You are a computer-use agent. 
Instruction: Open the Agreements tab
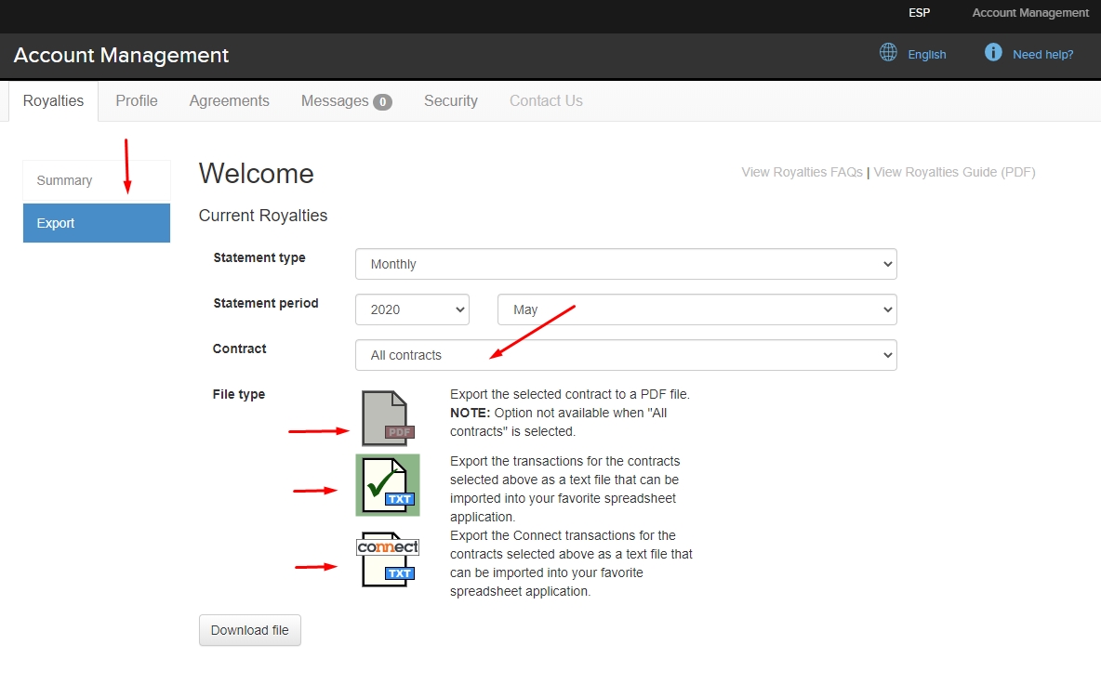tap(229, 101)
